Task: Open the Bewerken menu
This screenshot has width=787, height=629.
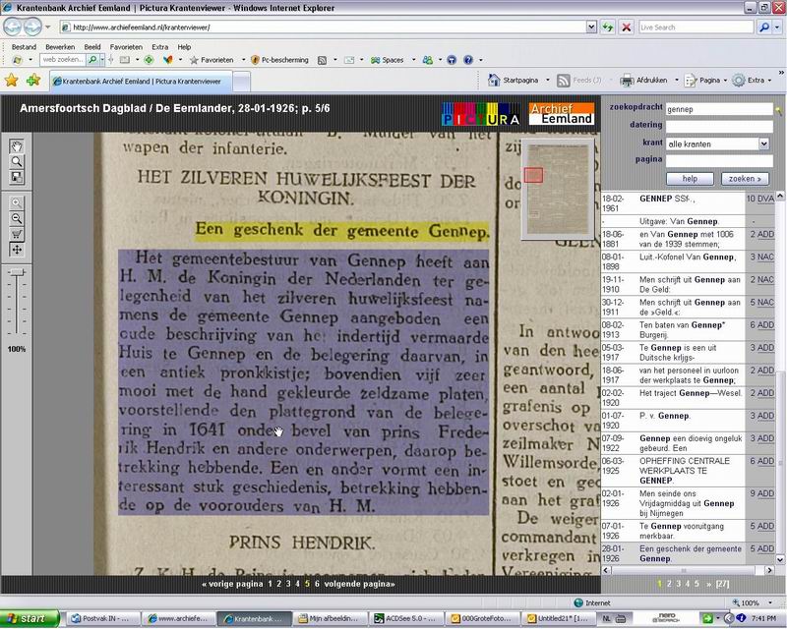Action: tap(60, 46)
